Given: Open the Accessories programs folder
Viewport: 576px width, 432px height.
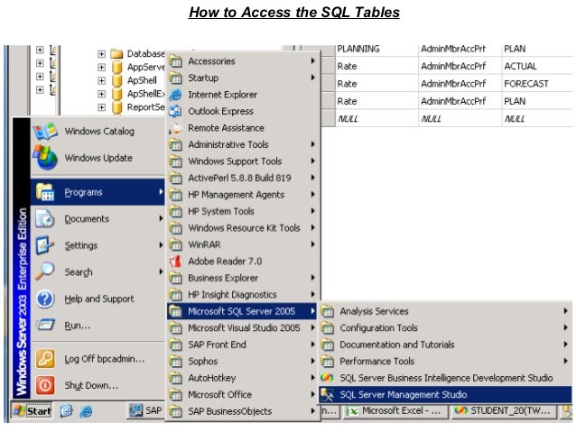Looking at the screenshot, I should 243,61.
